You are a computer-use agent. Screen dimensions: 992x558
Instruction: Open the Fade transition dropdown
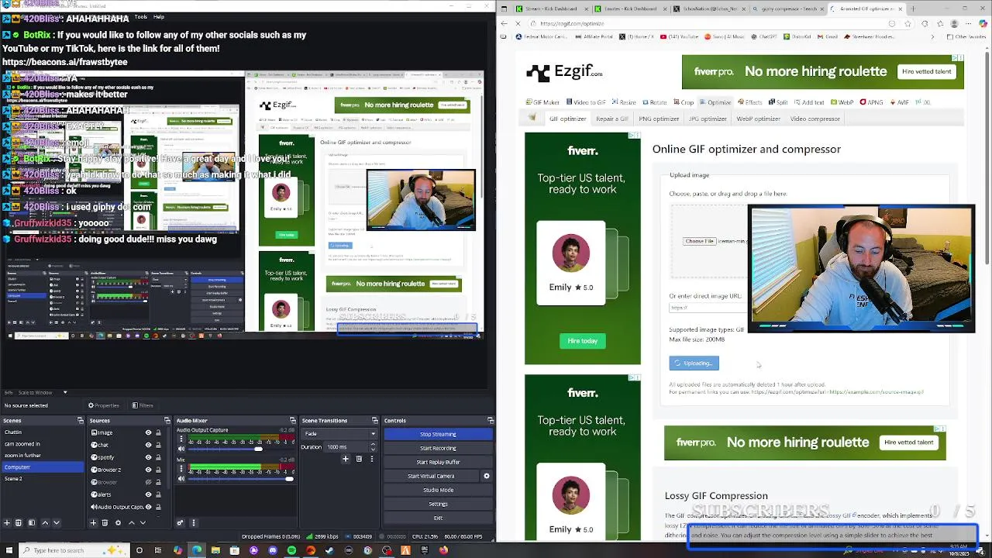339,433
